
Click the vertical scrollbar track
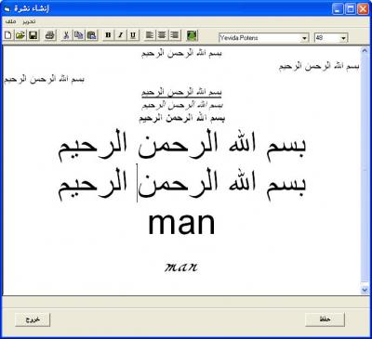365,170
